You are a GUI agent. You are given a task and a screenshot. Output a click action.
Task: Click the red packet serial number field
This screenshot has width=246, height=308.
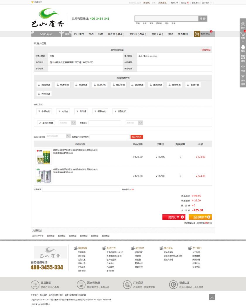tap(110, 137)
